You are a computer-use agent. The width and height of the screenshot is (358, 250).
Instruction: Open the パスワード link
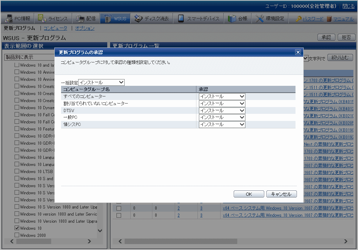[x=313, y=19]
